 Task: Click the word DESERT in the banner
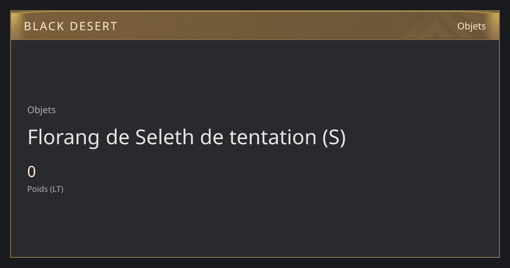93,26
